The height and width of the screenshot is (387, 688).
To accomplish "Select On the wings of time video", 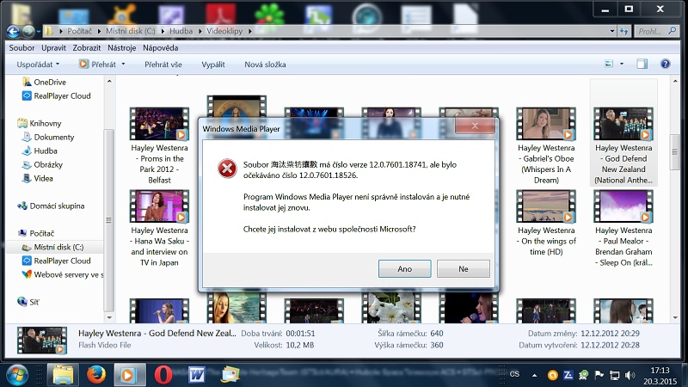I will [x=546, y=223].
